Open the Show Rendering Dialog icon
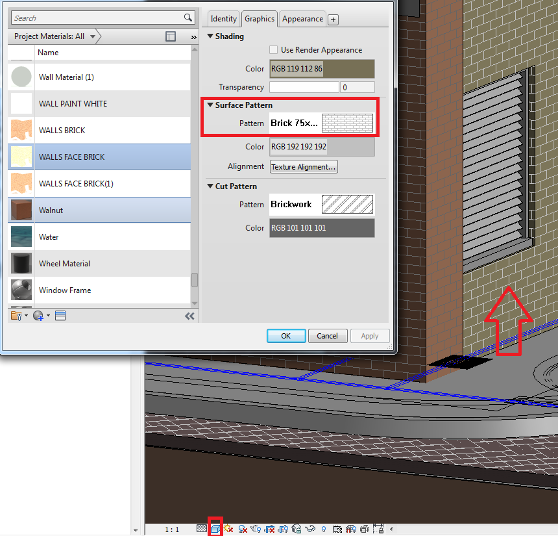The image size is (558, 536). [x=256, y=528]
